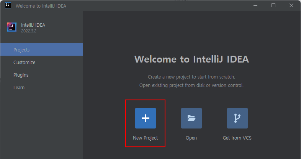Screen dimensions: 301x159
Task: Click the Welcome to IntelliJ IDEA heading
Action: point(191,59)
